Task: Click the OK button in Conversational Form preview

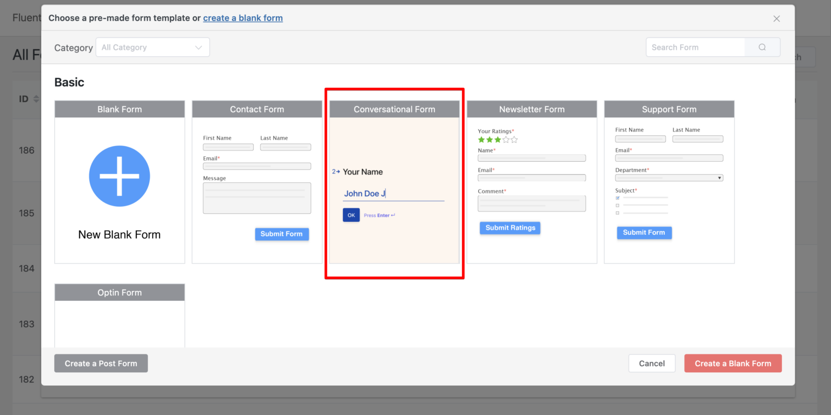Action: (x=351, y=215)
